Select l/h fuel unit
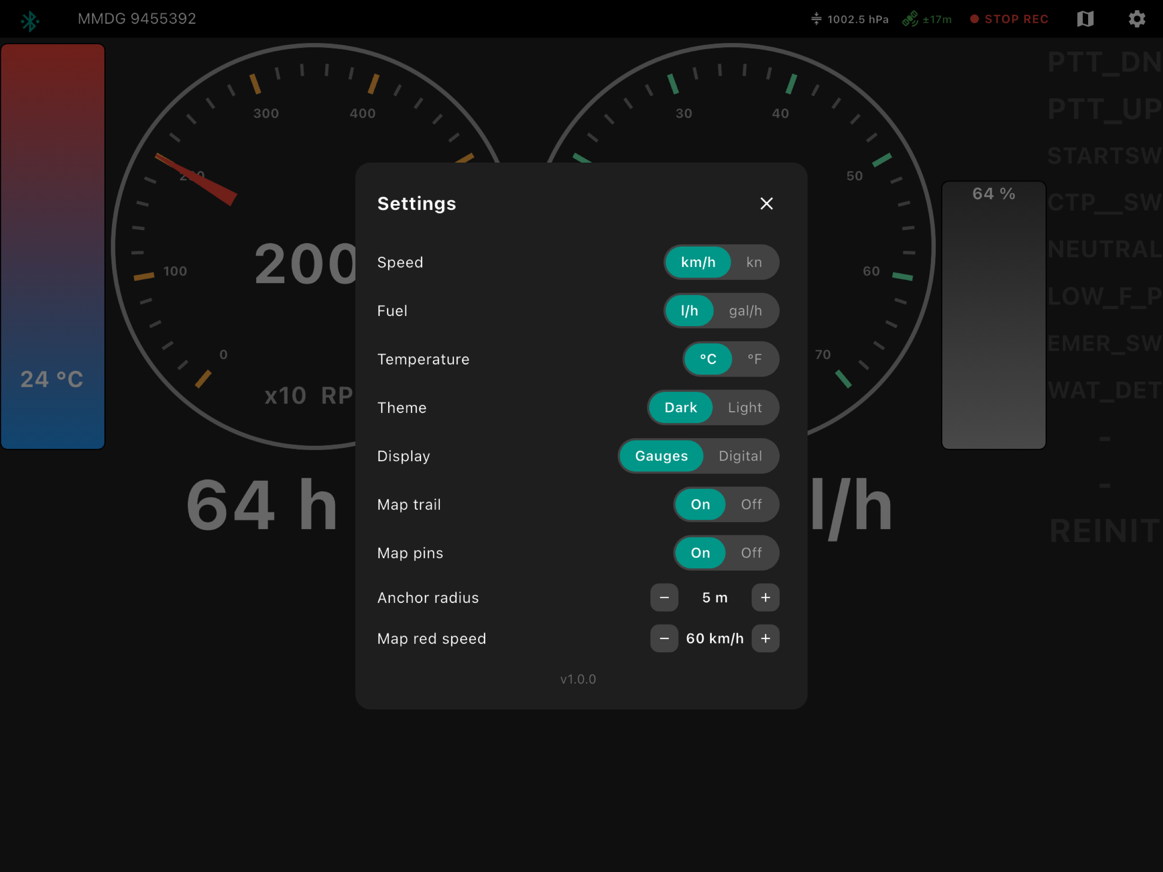Image resolution: width=1163 pixels, height=872 pixels. pos(689,311)
